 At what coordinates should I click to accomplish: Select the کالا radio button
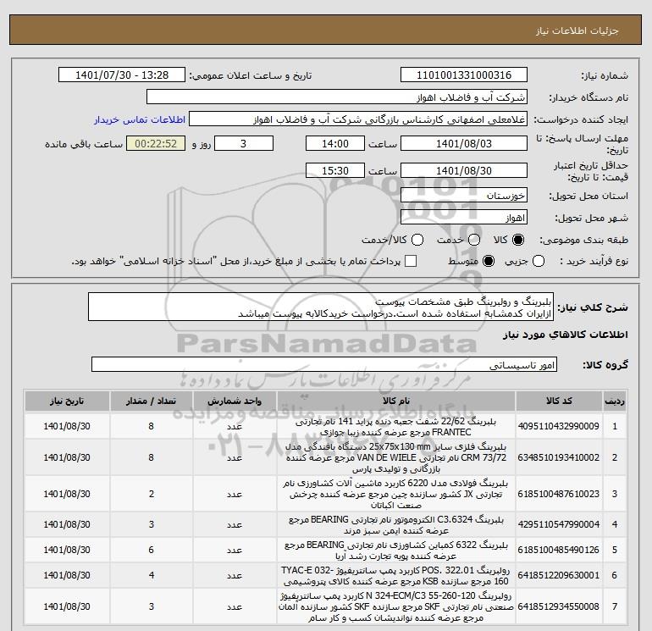point(518,240)
